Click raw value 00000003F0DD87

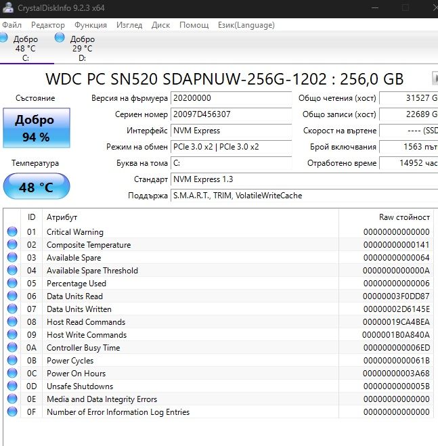(x=396, y=296)
